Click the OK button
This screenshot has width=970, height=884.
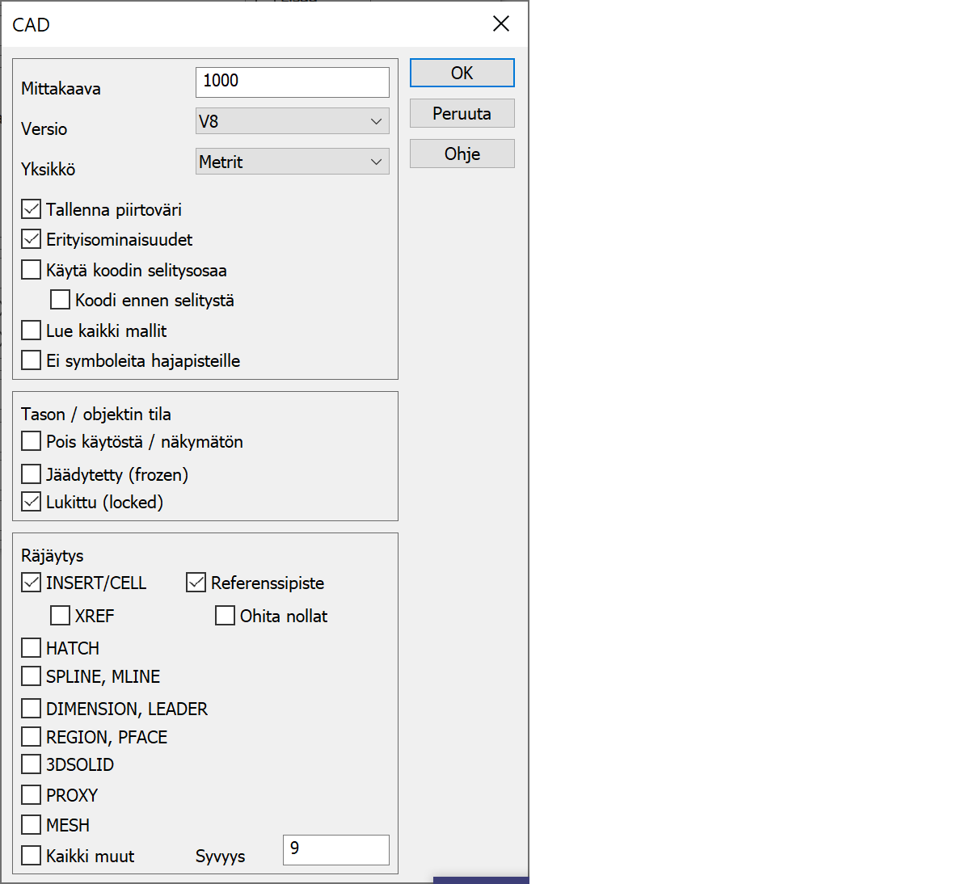pos(462,73)
